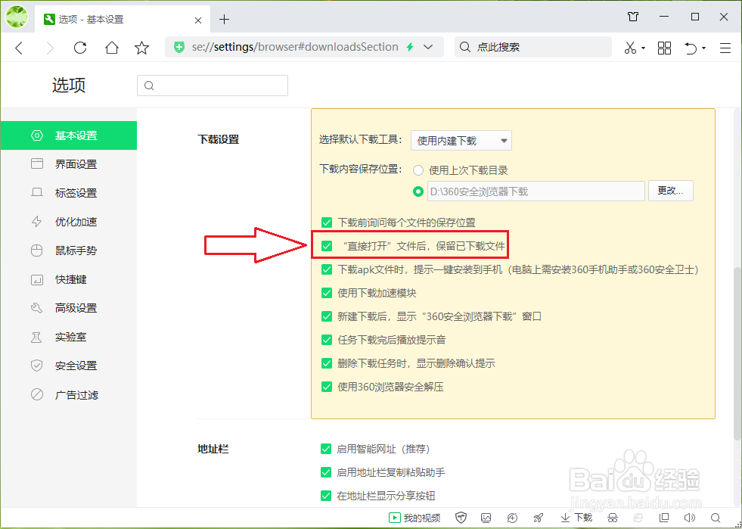742x529 pixels.
Task: Uncheck 任务下载完后播放提示音
Action: pos(327,341)
